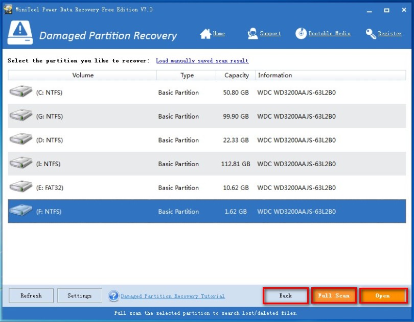Click the 22.33 GB capacity value
This screenshot has width=414, height=322.
[236, 140]
